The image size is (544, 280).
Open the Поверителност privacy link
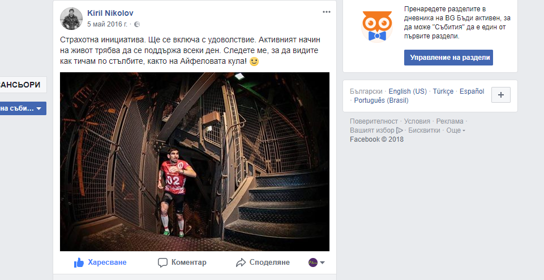(x=374, y=121)
